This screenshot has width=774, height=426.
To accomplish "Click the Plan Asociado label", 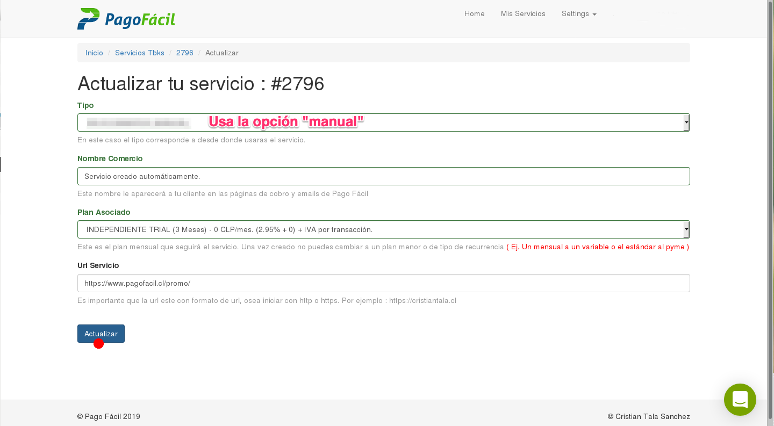I will coord(104,212).
